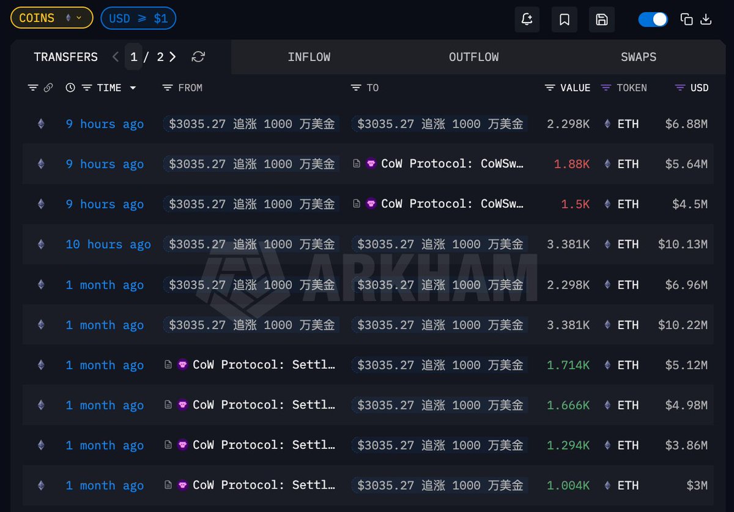Switch to the SWAPS tab
Image resolution: width=734 pixels, height=512 pixels.
point(639,57)
